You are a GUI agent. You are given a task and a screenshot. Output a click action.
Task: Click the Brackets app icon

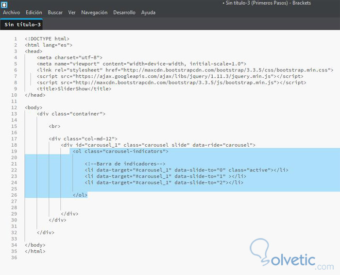pyautogui.click(x=4, y=4)
